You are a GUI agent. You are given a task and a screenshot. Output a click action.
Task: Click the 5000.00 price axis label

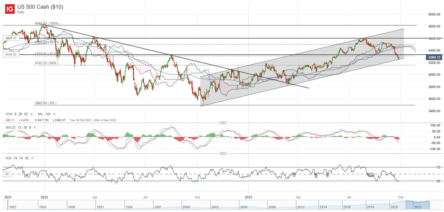434,14
